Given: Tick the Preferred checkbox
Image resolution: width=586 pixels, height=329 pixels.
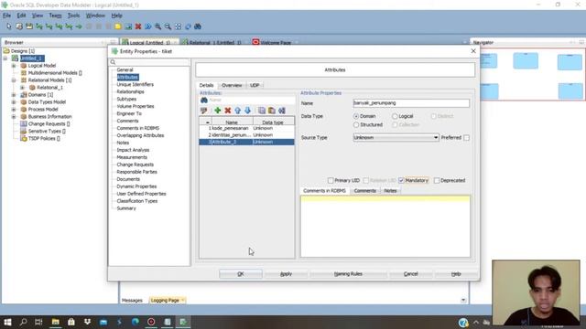Looking at the screenshot, I should (x=466, y=138).
